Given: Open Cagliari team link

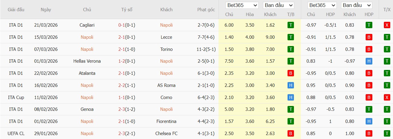Looking at the screenshot, I should (87, 25).
